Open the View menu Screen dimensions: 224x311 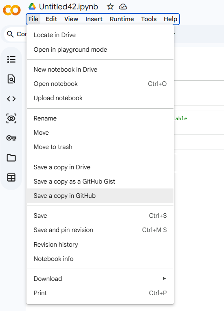pyautogui.click(x=71, y=19)
